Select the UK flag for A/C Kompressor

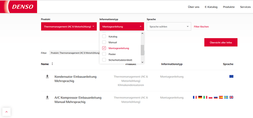click(x=231, y=97)
